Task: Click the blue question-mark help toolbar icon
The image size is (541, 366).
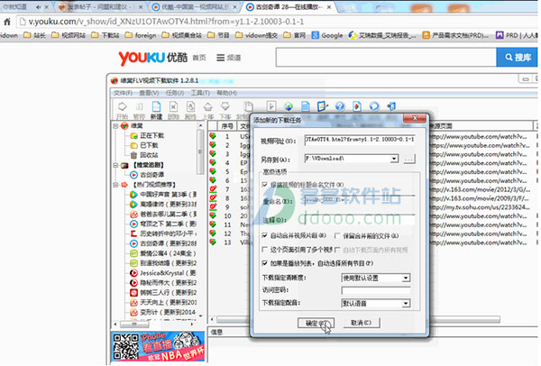Action: point(340,106)
